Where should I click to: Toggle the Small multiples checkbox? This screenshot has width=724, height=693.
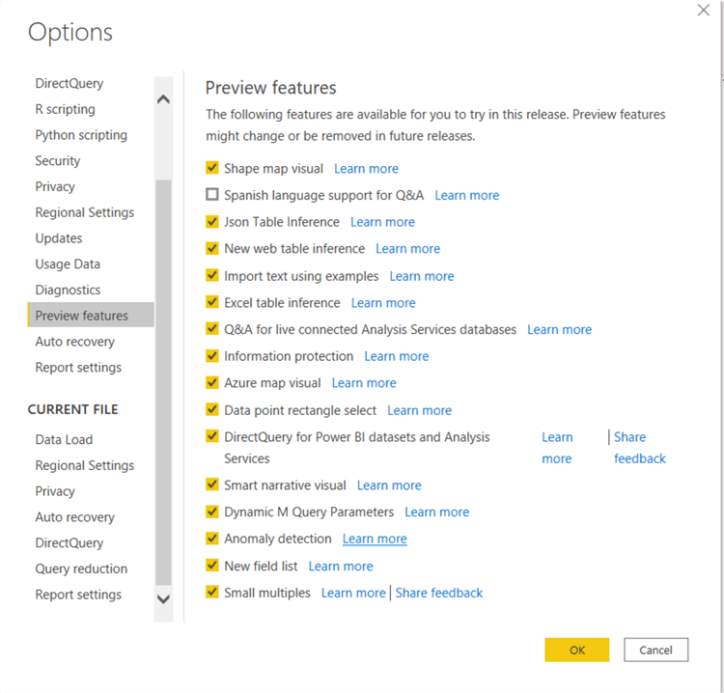click(212, 593)
